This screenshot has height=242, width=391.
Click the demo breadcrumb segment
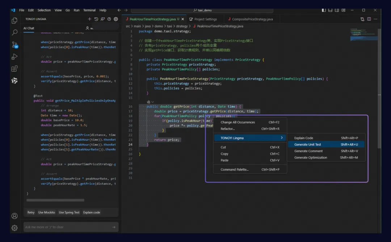coord(159,26)
